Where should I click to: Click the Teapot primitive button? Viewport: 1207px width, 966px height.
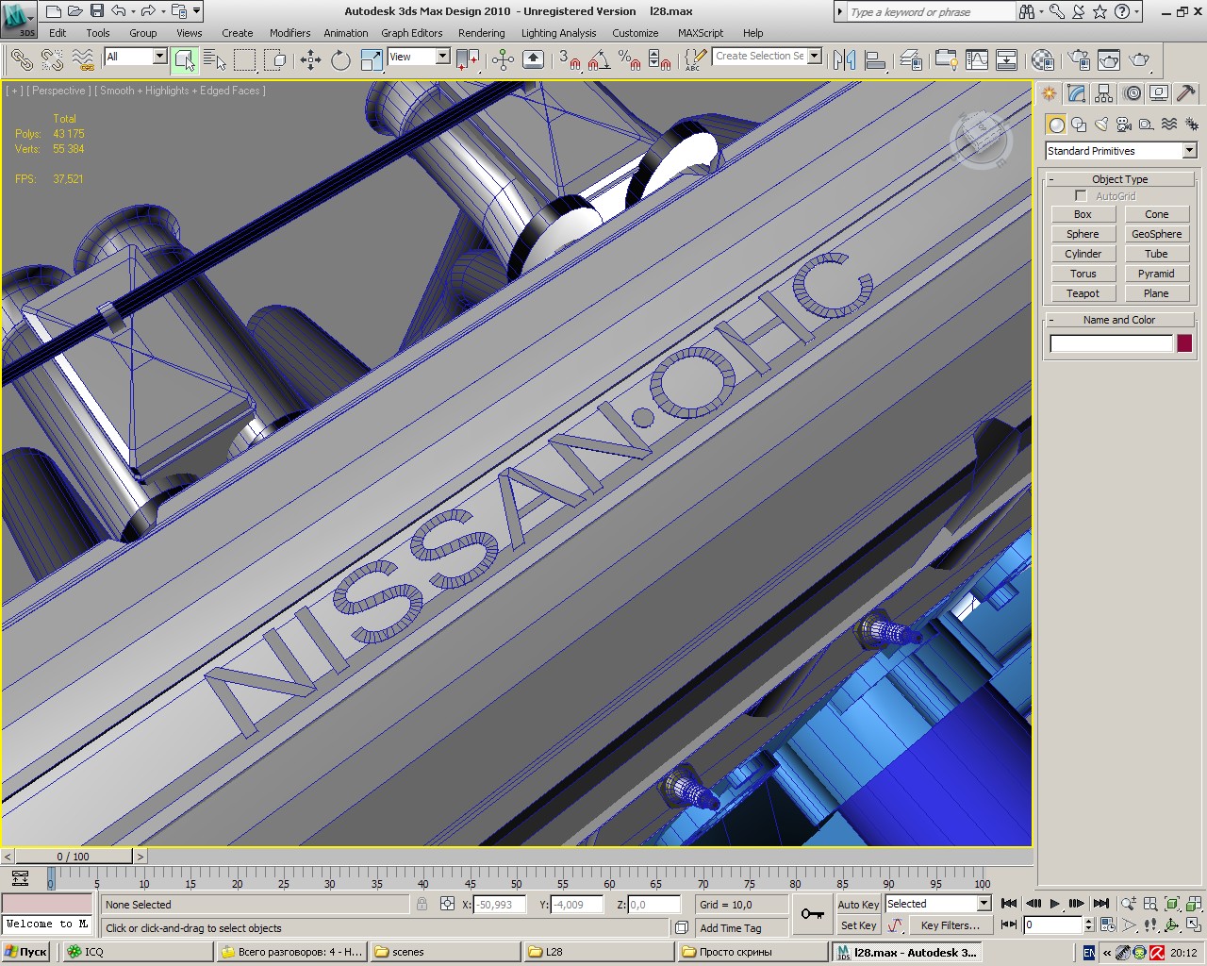[x=1083, y=293]
